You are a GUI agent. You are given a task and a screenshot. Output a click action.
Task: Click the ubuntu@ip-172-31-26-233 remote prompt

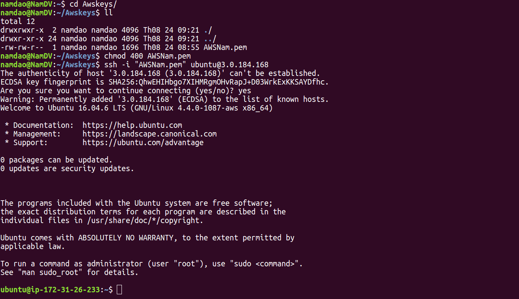click(50, 290)
